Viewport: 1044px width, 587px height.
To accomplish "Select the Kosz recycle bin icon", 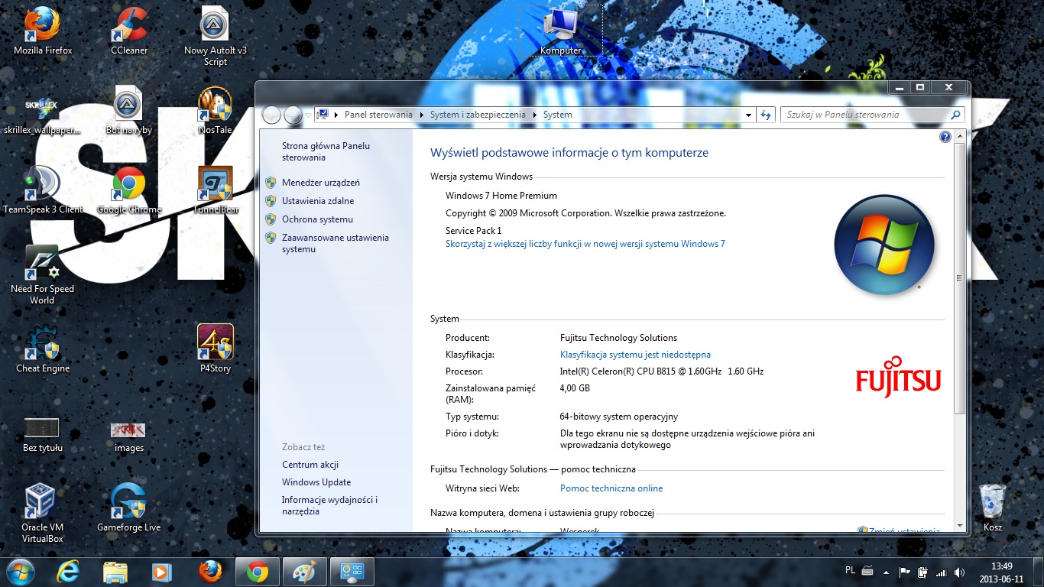I will [x=993, y=508].
